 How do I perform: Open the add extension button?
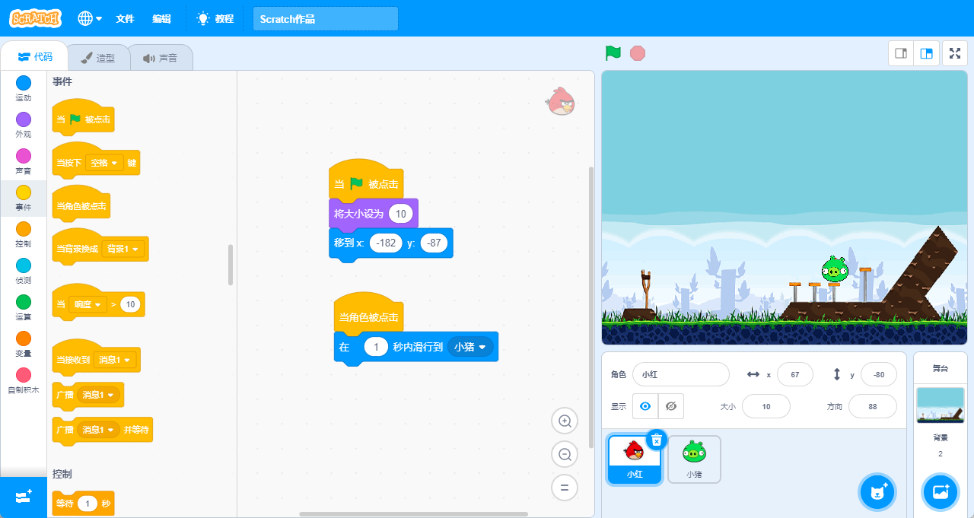point(24,497)
